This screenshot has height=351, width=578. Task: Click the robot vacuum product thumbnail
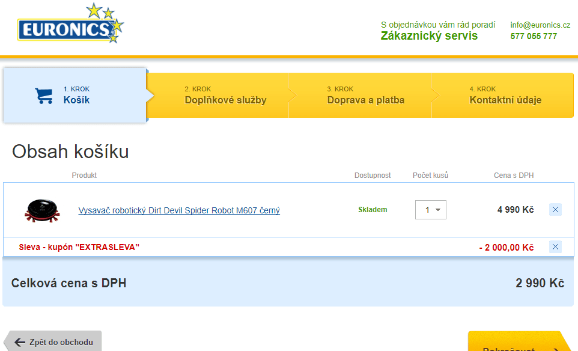[x=42, y=210]
